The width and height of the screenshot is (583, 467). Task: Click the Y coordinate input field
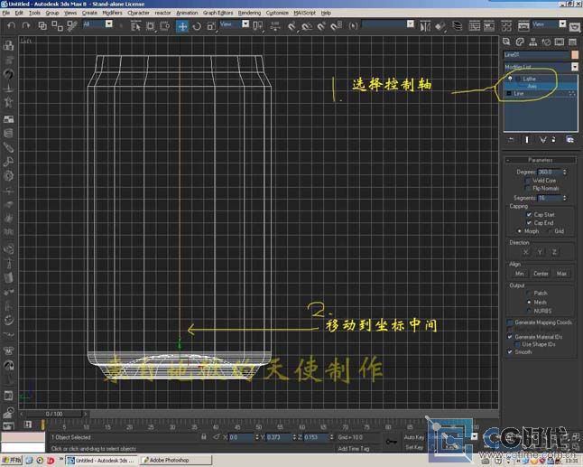point(279,437)
